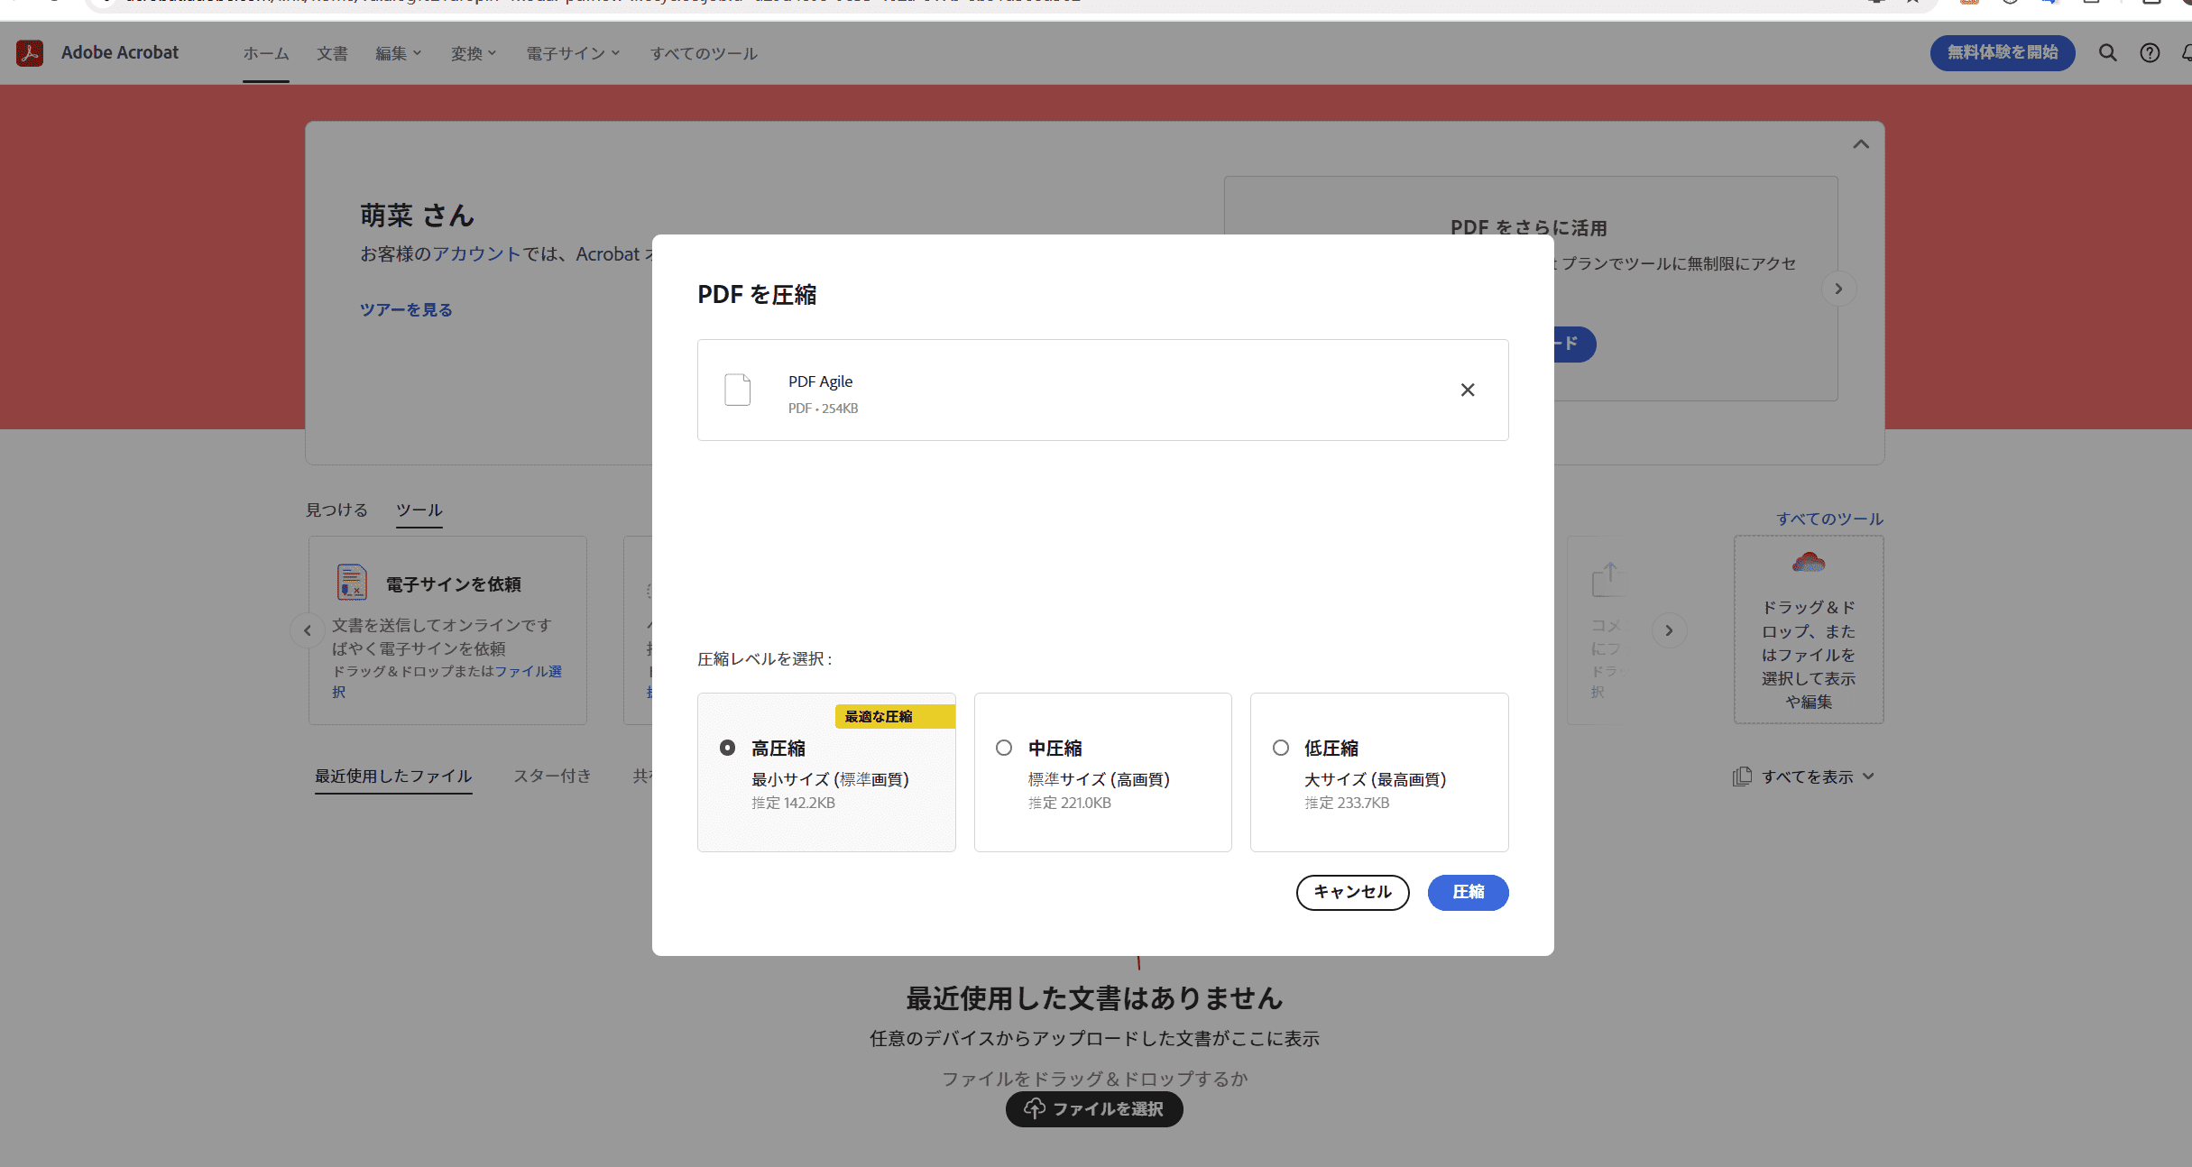Click the Adobe Acrobat logo
Screen dimensions: 2192x1167
pyautogui.click(x=30, y=52)
